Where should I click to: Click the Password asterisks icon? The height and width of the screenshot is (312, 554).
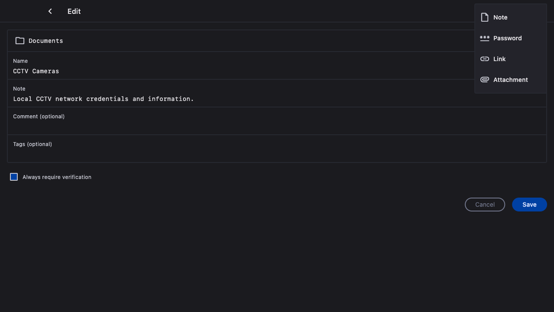[x=485, y=38]
